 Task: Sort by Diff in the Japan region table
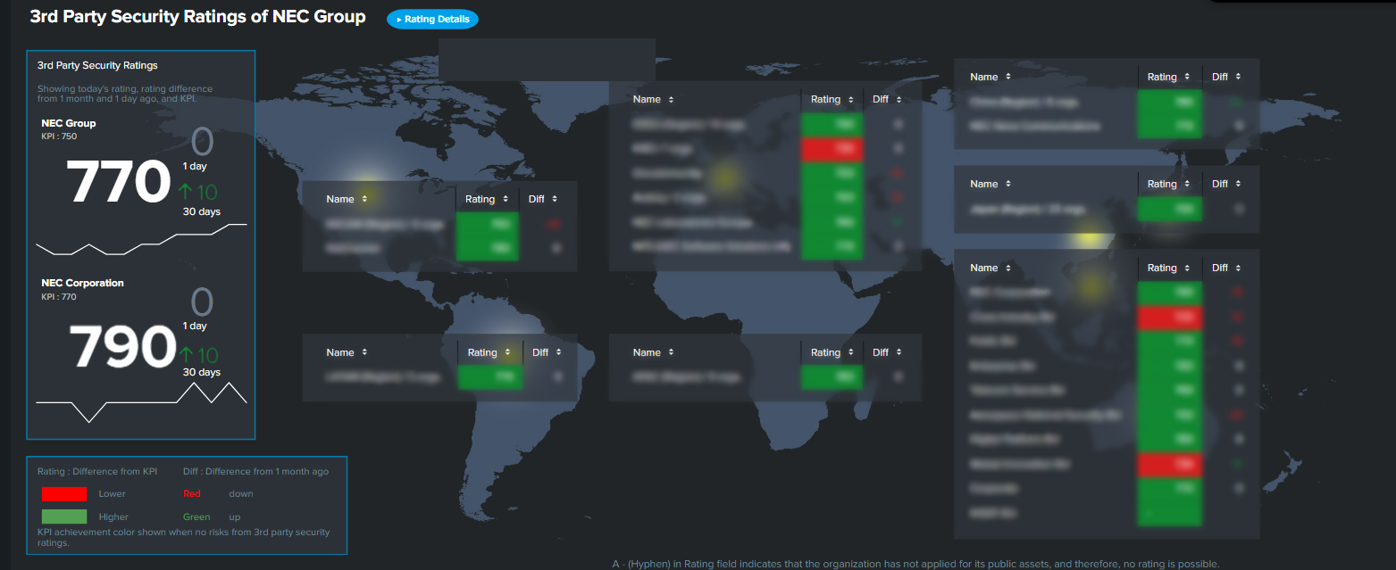click(1225, 184)
